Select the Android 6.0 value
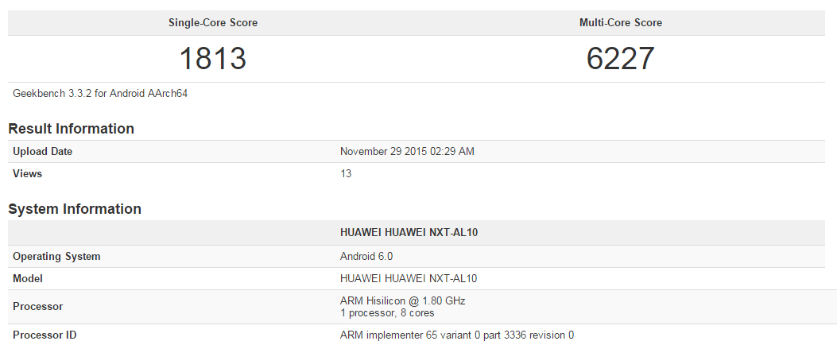Viewport: 837px width, 341px height. click(366, 256)
